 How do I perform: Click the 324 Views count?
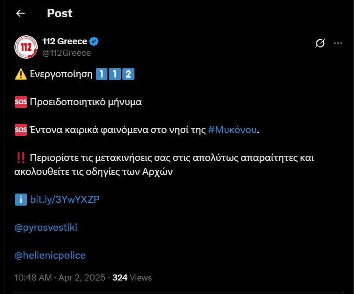point(132,278)
